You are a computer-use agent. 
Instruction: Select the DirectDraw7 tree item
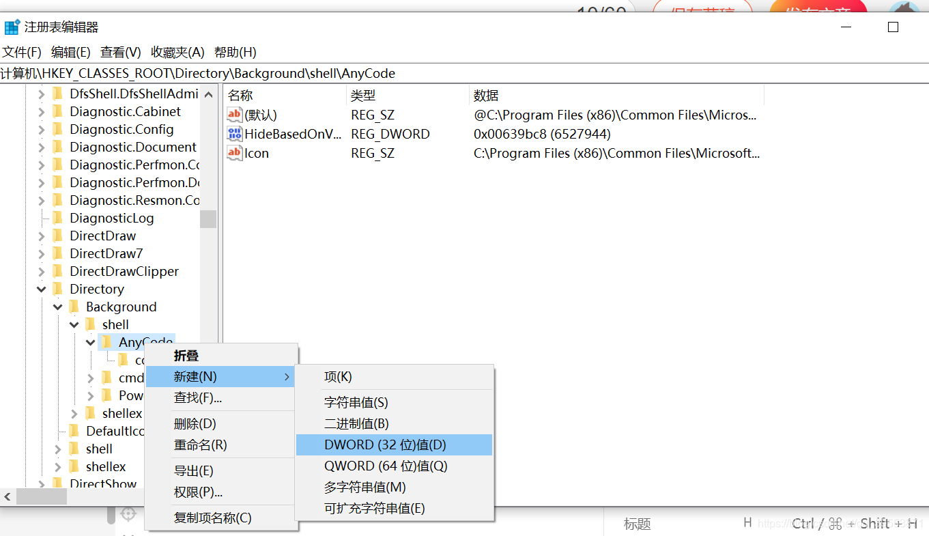[106, 253]
